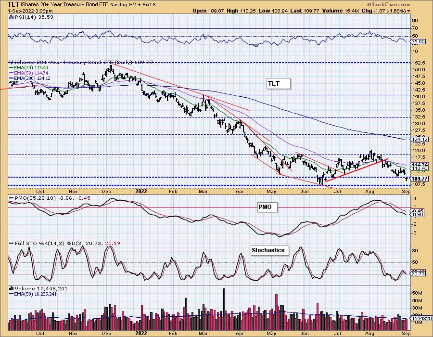Click the 'EMA(50) 114.74' legend entry
Screen dimensions: 433x337
coord(28,73)
